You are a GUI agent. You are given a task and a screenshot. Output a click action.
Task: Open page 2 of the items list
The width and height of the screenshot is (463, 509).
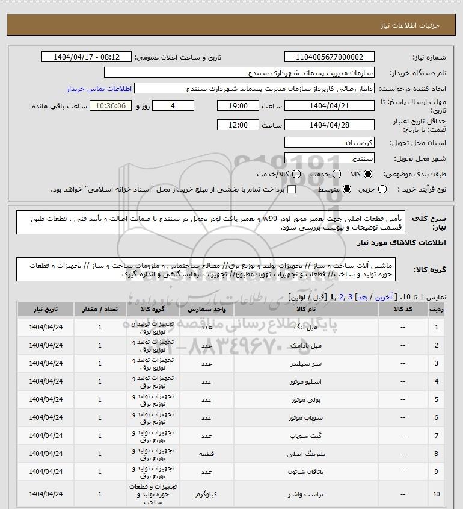click(341, 297)
